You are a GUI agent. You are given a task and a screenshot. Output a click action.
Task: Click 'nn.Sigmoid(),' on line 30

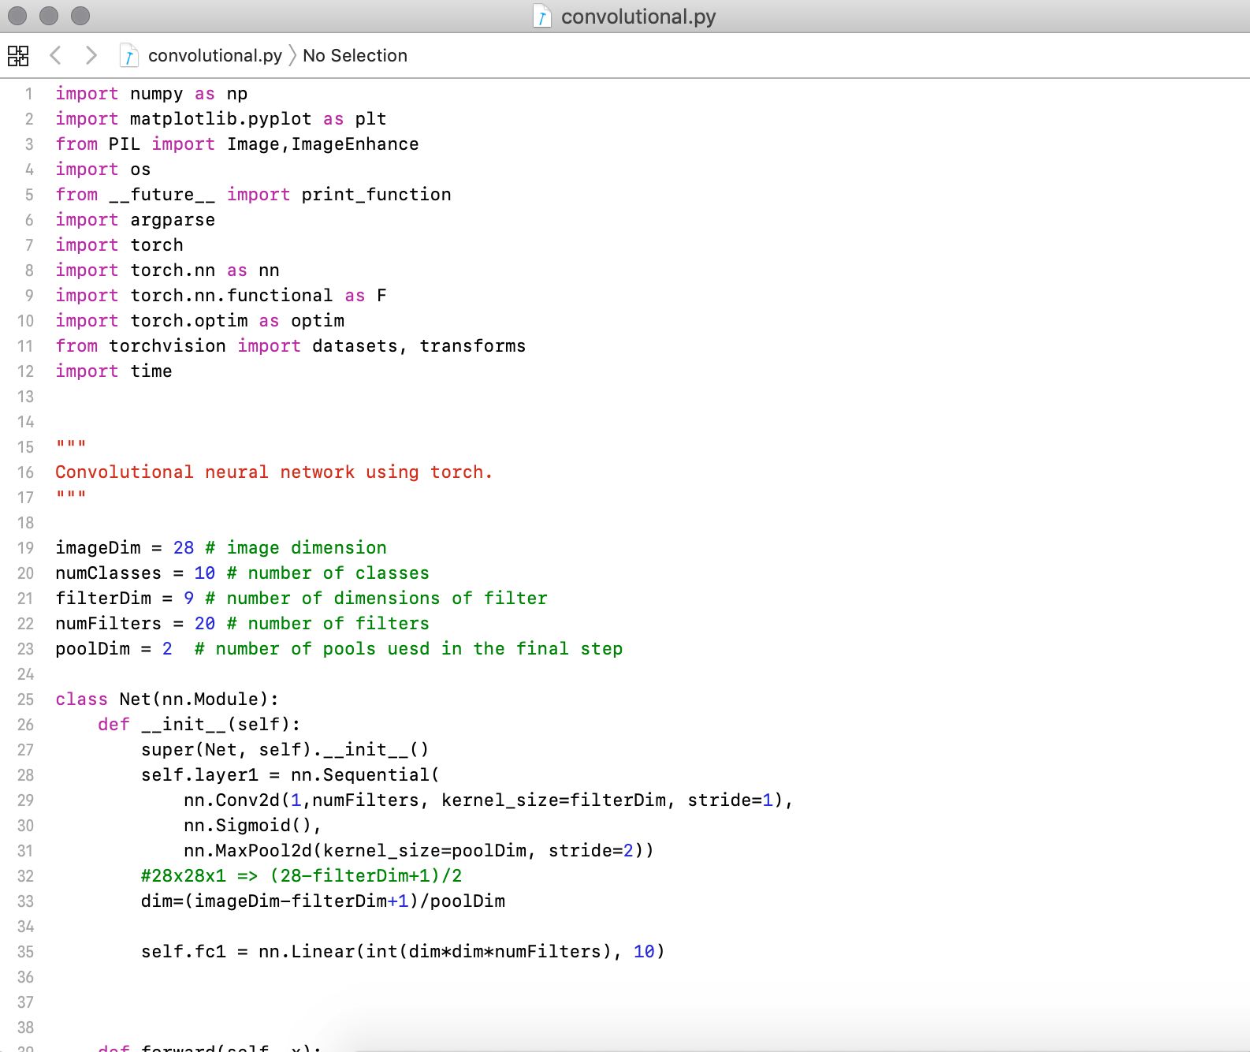pos(253,826)
